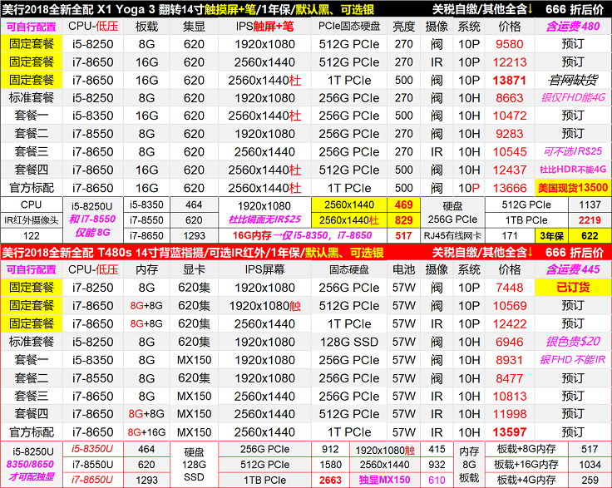
Task: Select the note 杜比HDR不能4G
Action: tap(573, 170)
